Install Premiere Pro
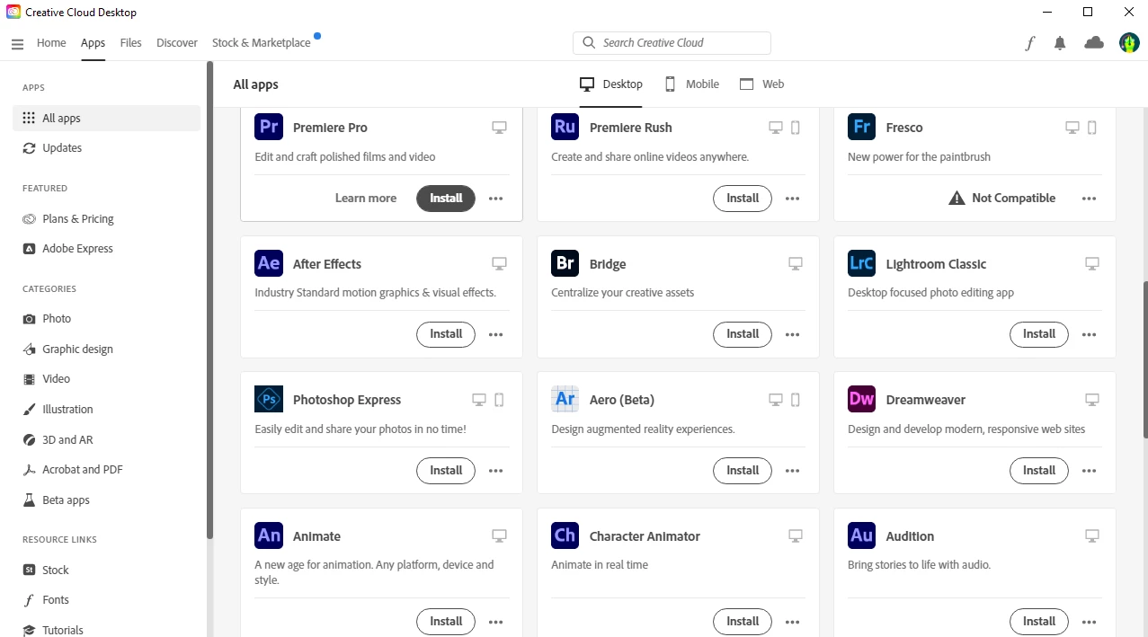 [x=446, y=199]
